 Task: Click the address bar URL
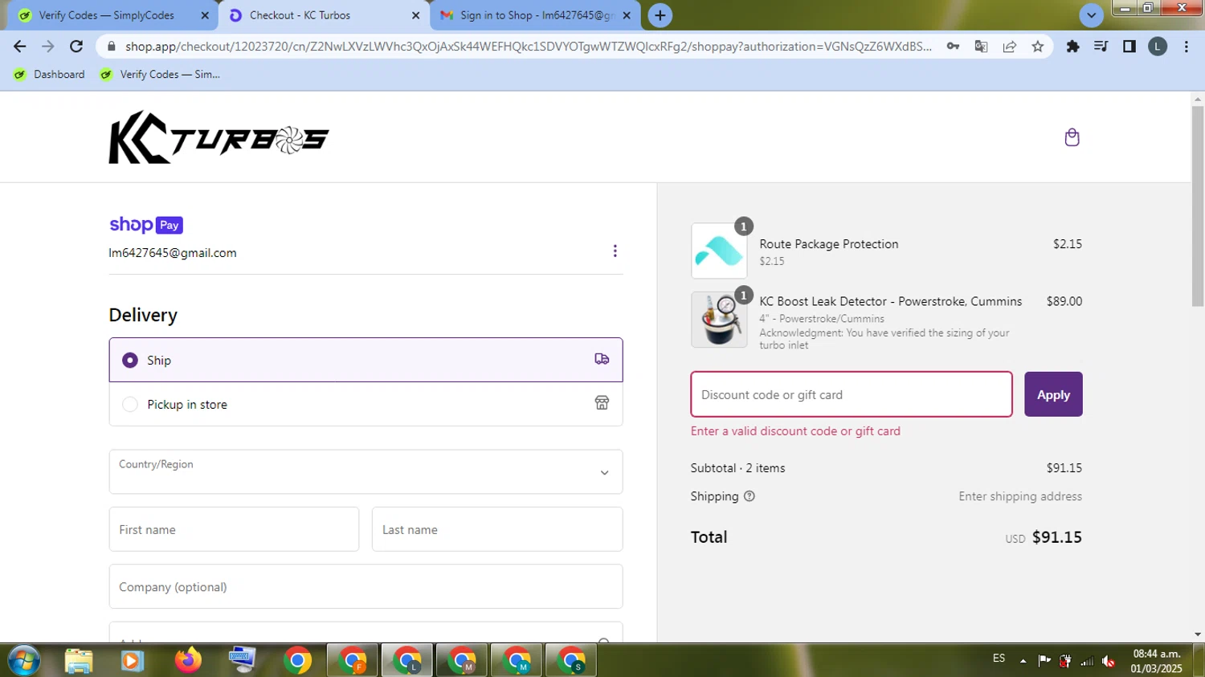coord(529,47)
